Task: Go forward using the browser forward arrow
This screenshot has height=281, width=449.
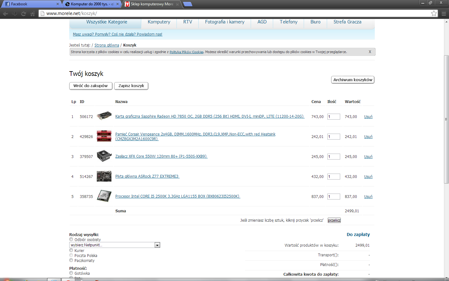Action: [14, 13]
